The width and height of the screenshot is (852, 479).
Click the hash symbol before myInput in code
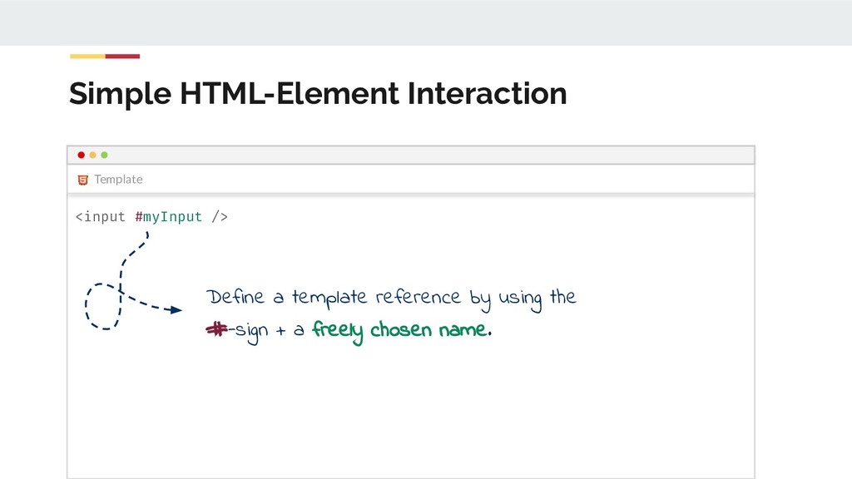pyautogui.click(x=138, y=217)
